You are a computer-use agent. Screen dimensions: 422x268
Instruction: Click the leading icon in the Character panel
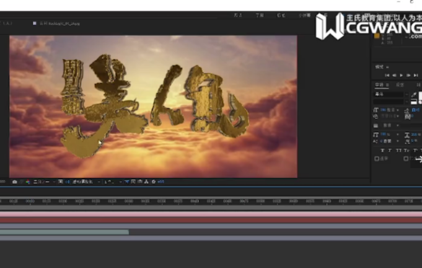pos(407,110)
